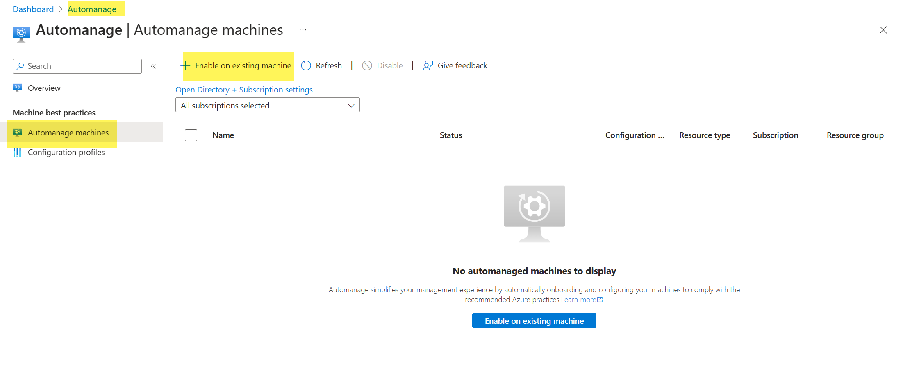Follow the Learn more link
903x388 pixels.
click(582, 300)
